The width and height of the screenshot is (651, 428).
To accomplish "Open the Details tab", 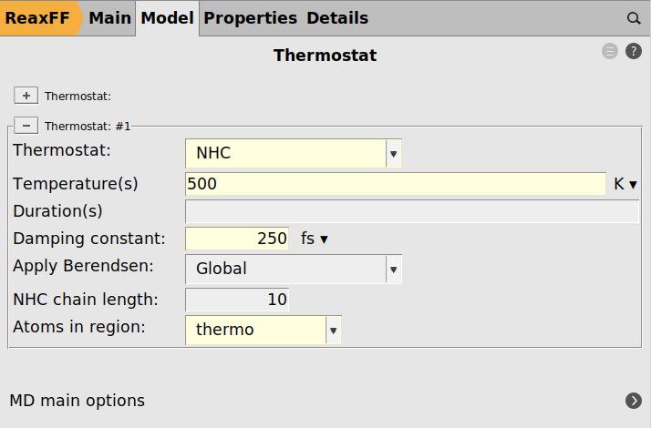I will coord(337,18).
